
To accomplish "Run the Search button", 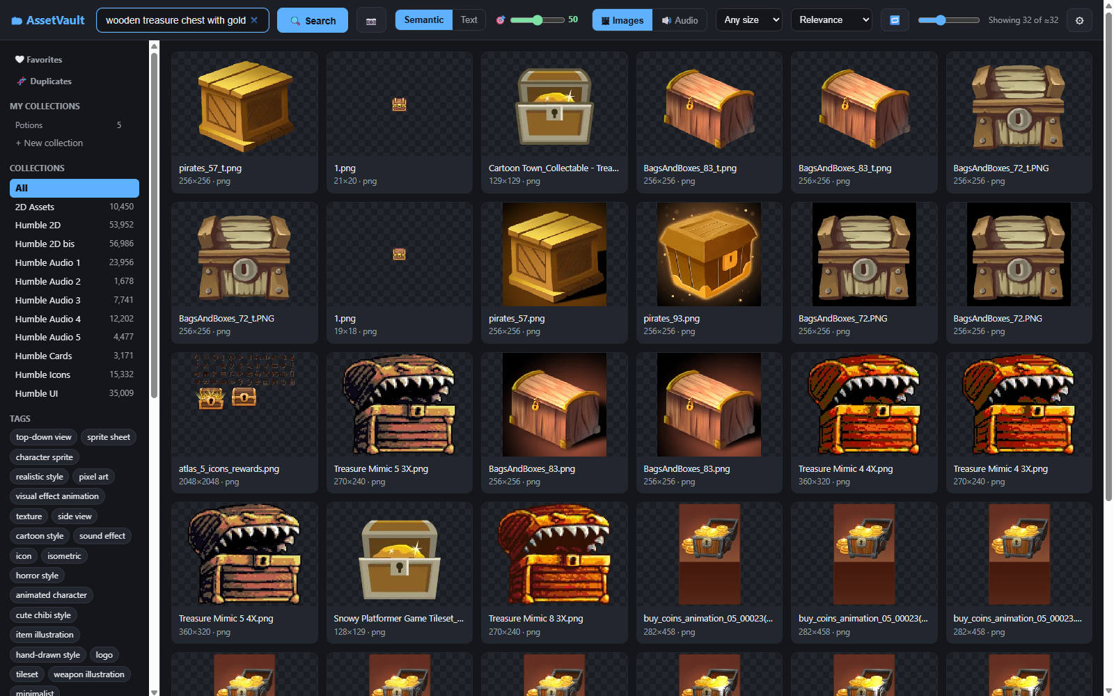I will (x=313, y=20).
